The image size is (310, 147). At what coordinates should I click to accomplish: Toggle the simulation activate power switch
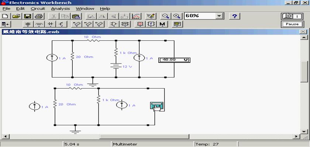coord(292,16)
